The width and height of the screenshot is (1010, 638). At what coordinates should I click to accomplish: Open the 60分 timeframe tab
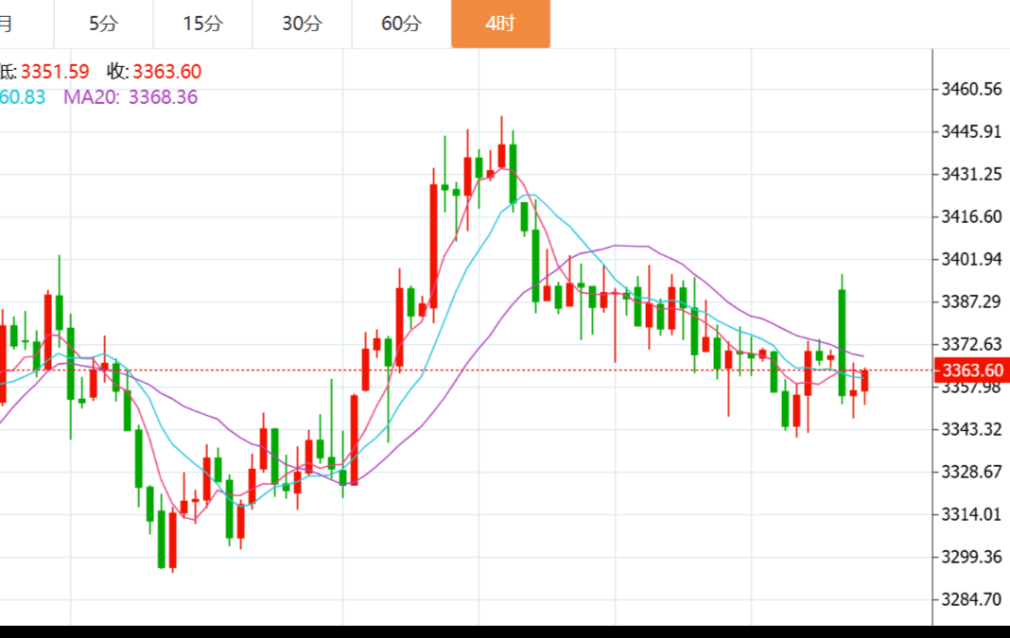click(401, 24)
